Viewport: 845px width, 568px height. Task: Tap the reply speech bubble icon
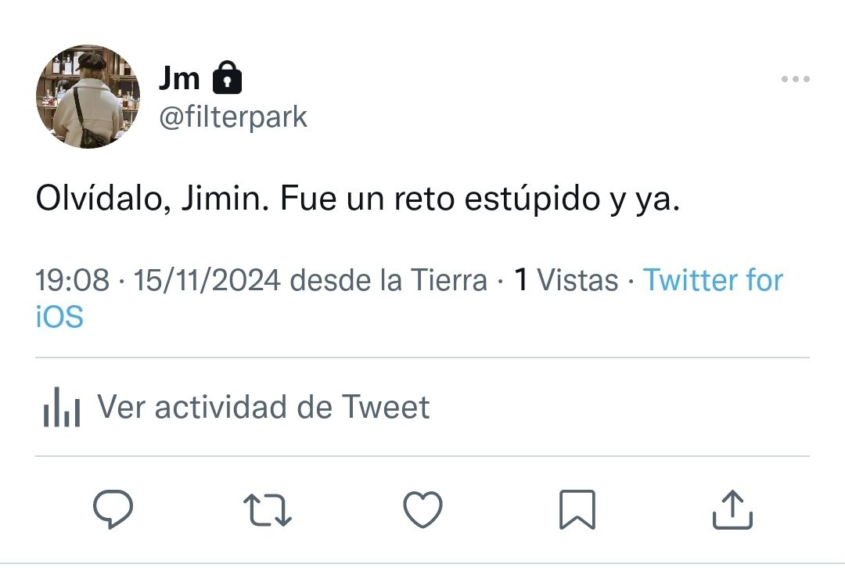tap(113, 509)
